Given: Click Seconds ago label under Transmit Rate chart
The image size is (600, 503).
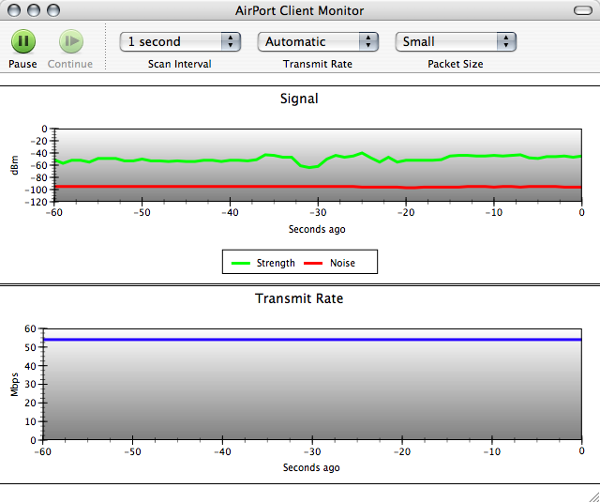Looking at the screenshot, I should coord(311,467).
